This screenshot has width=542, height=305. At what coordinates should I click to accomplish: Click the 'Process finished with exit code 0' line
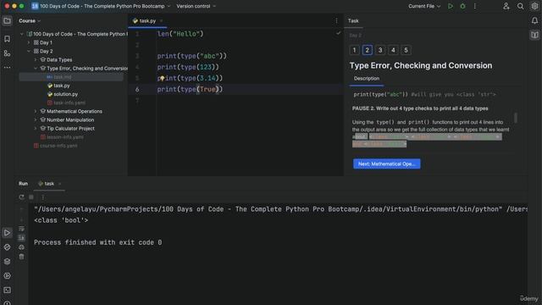[98, 242]
